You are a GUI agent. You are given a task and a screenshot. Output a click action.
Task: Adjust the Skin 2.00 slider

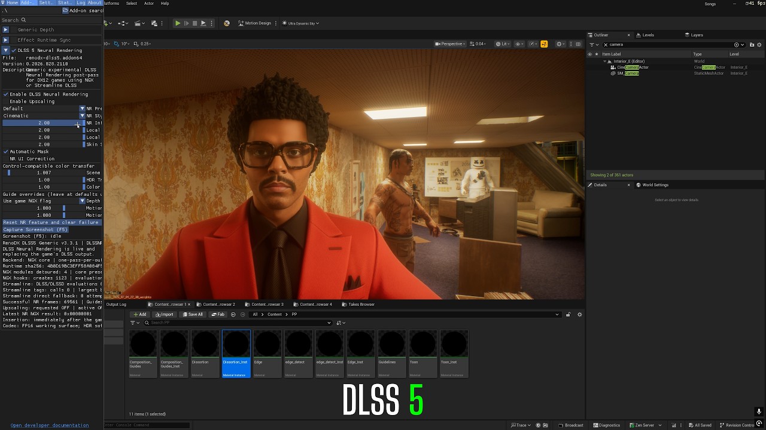coord(44,145)
